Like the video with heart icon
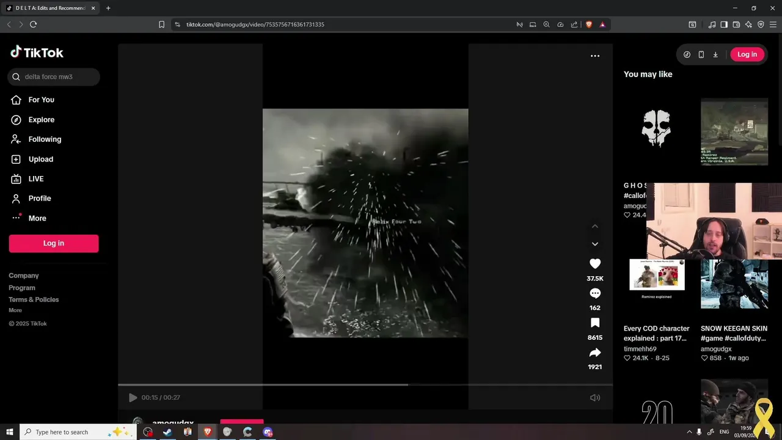The width and height of the screenshot is (782, 440). click(595, 263)
